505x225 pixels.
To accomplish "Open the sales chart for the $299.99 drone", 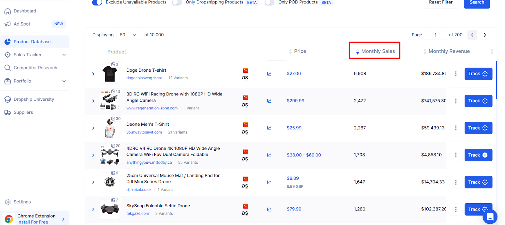I will pos(269,101).
